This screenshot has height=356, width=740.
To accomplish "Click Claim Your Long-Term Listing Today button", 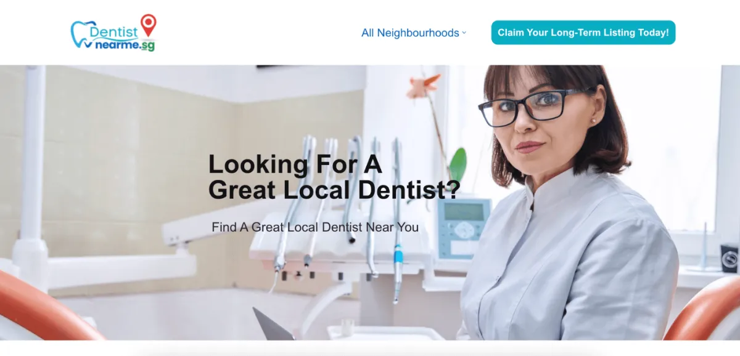I will coord(583,33).
